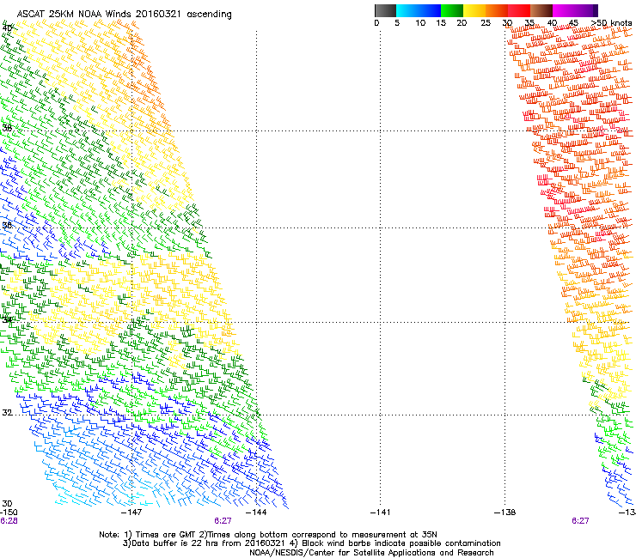This screenshot has height=558, width=636.
Task: Click the '25' legend scale label
Action: pos(486,23)
